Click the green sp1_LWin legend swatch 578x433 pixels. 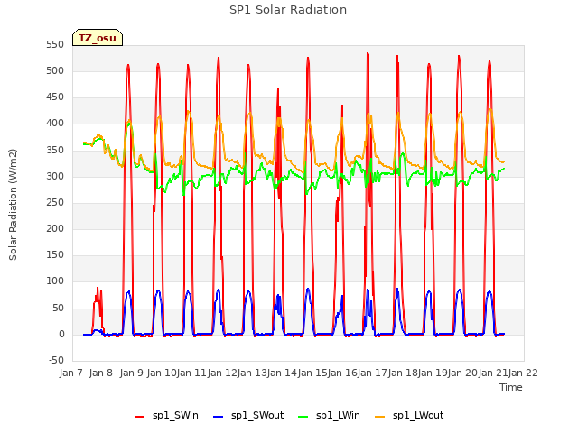click(303, 416)
